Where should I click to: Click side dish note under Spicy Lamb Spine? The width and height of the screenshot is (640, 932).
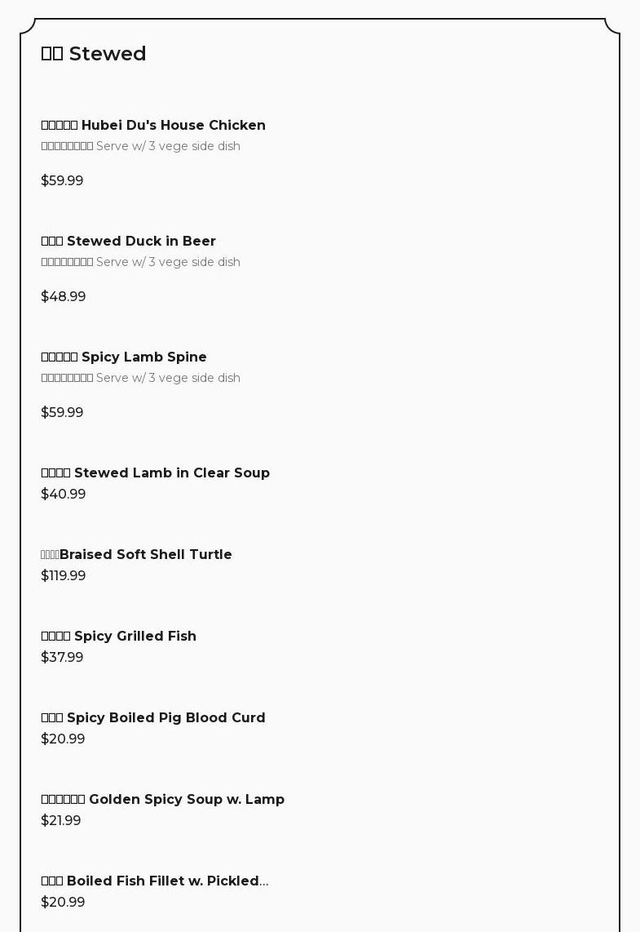click(141, 378)
